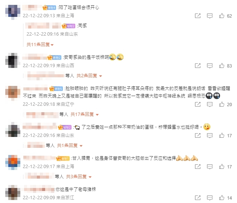Expand 共1条回复 replies

click(x=70, y=145)
